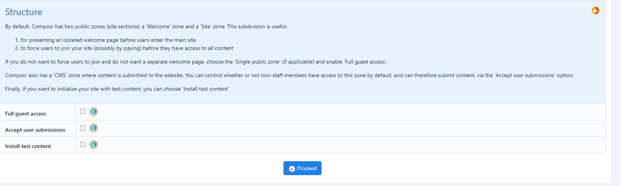Image resolution: width=621 pixels, height=186 pixels.
Task: Click the 'Finally, if you want' paragraph
Action: (117, 89)
